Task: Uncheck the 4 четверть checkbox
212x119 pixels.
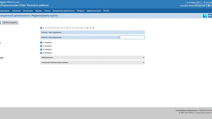Action: 41,53
